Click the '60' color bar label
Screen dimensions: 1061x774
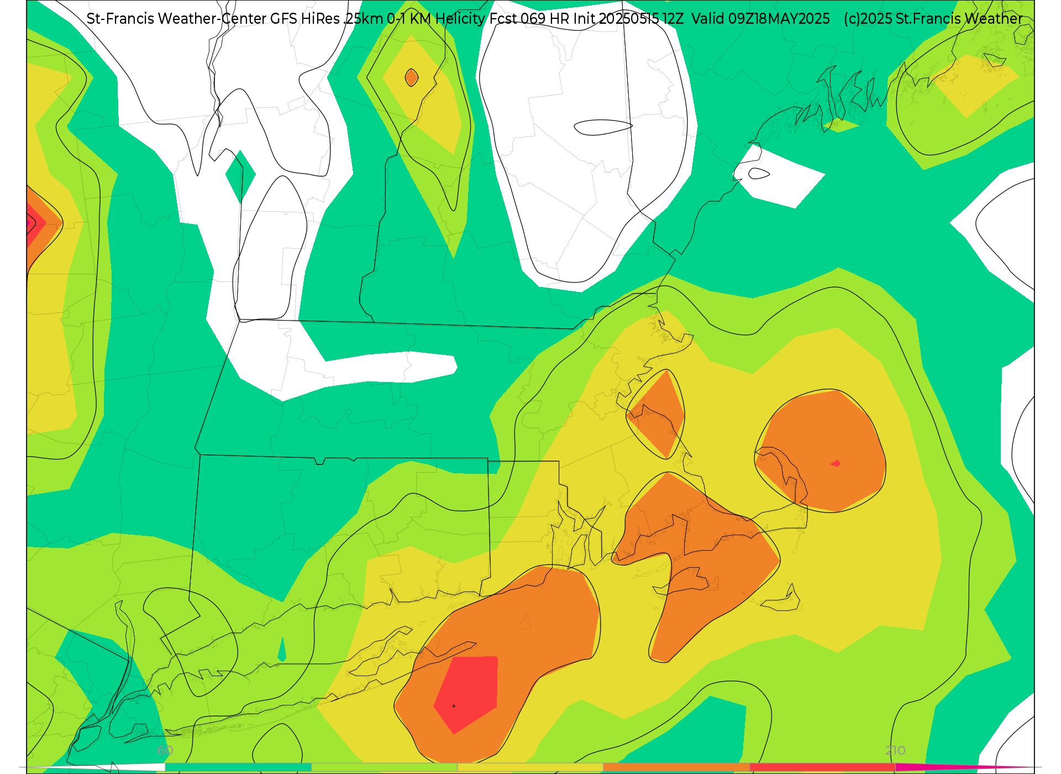pyautogui.click(x=165, y=751)
